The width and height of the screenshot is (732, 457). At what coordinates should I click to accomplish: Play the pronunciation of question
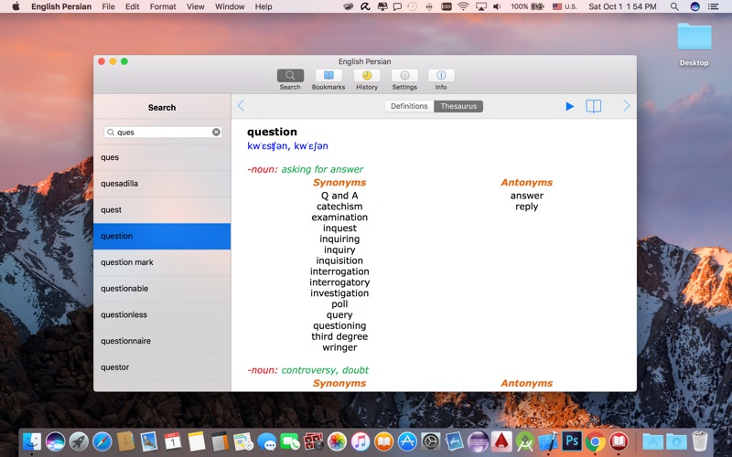tap(569, 106)
